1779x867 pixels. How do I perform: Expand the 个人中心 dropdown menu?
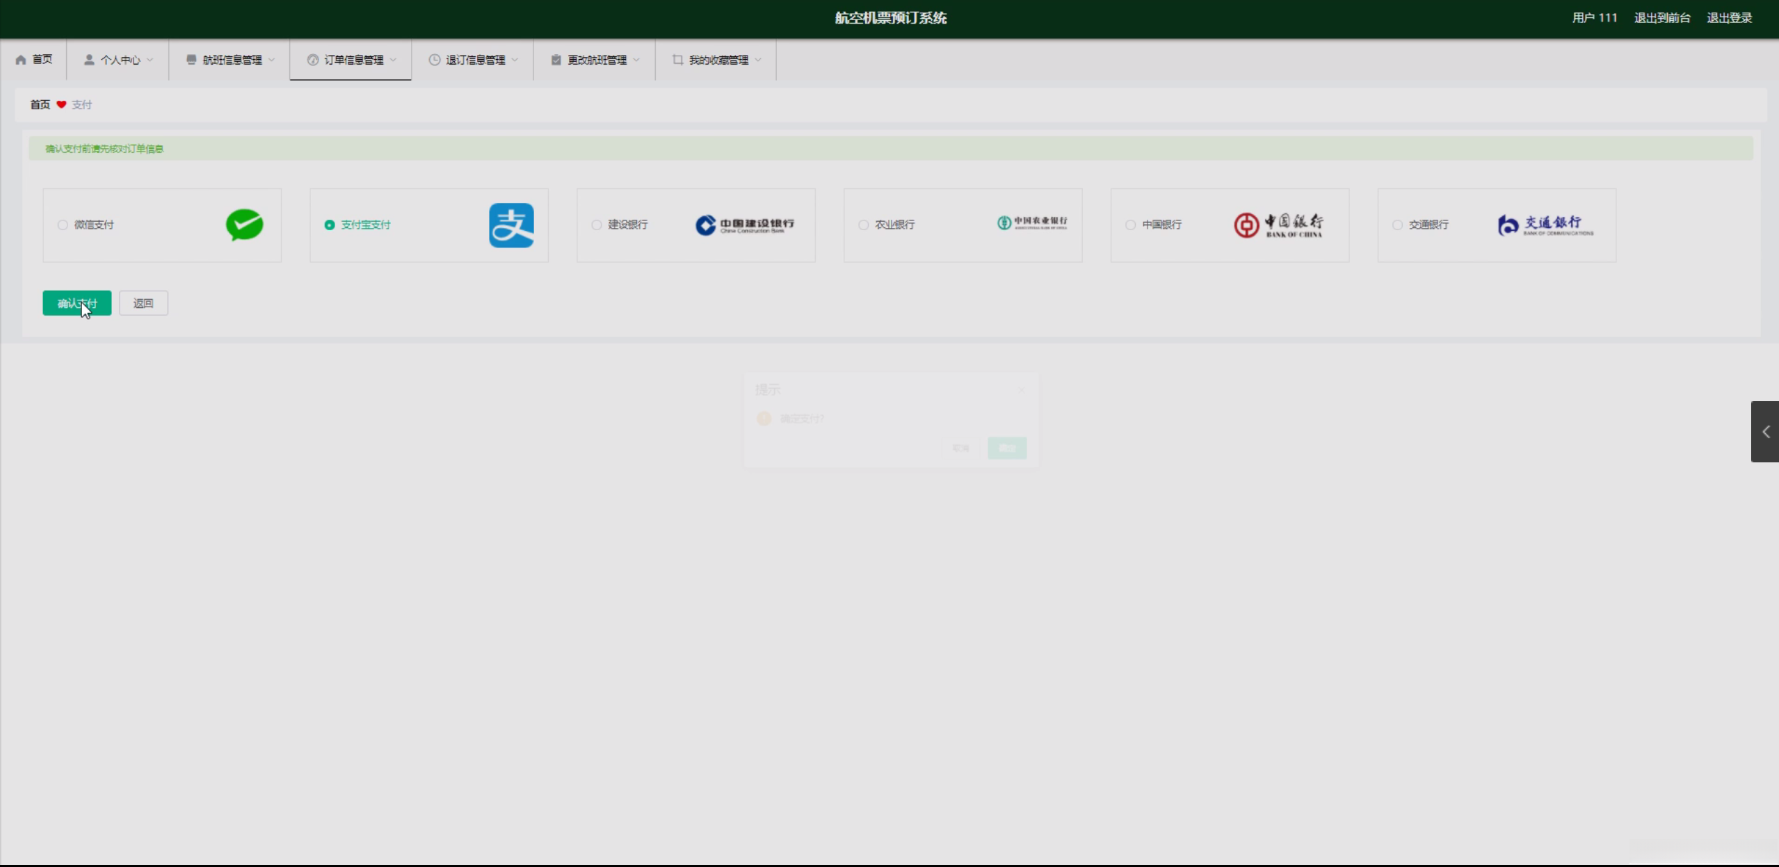[x=118, y=60]
